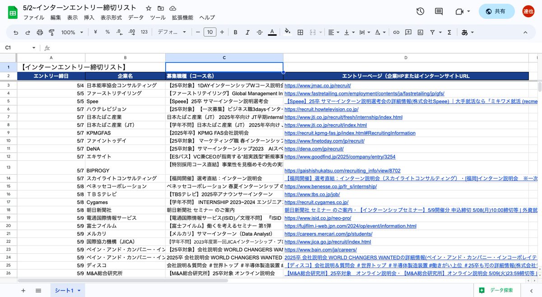Viewport: 542px width, 297px height.
Task: Format as currency with yen icon
Action: (95, 32)
